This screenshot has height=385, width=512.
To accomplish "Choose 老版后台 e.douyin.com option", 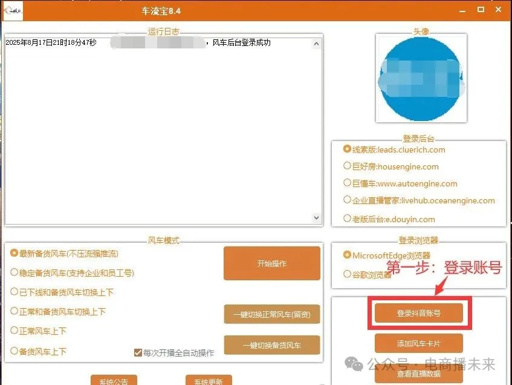I will tap(347, 219).
